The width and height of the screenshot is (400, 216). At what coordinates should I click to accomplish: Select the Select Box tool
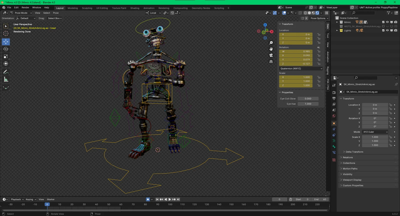[6, 26]
